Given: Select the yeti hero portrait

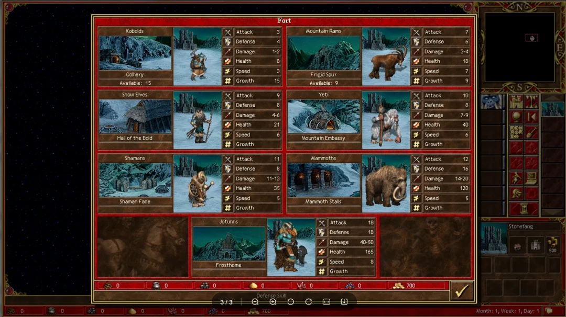Looking at the screenshot, I should click(491, 101).
